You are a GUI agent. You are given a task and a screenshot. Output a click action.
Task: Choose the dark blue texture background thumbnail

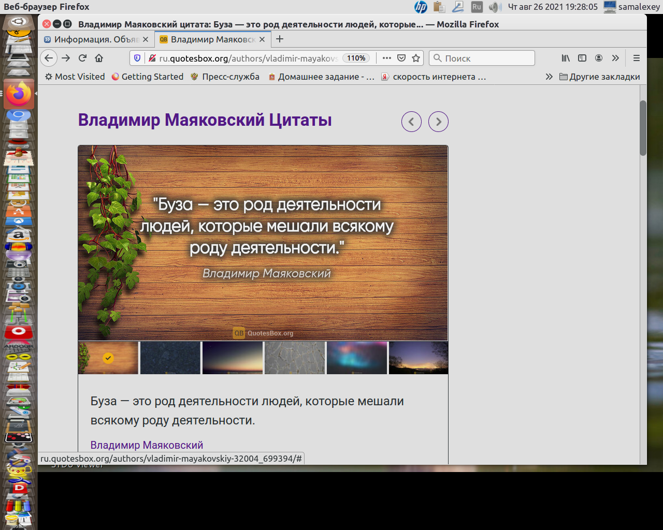tap(170, 358)
